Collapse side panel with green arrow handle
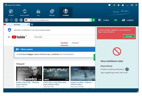This screenshot has width=142, height=96. point(94,57)
